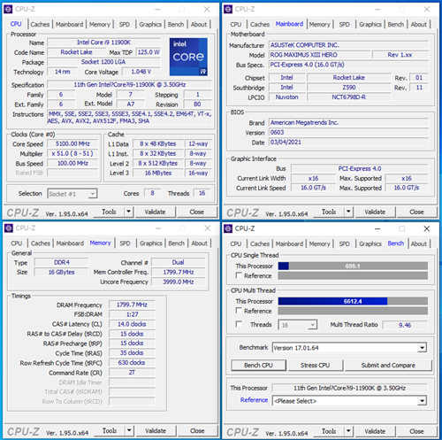The image size is (442, 440).
Task: Switch to CPU tab in the Bench window
Action: tap(236, 243)
